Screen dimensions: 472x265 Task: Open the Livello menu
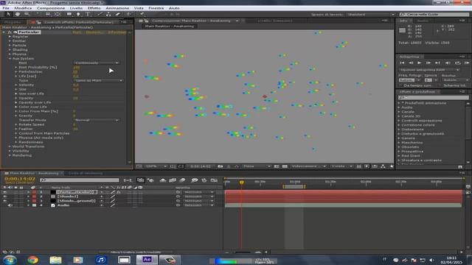pos(76,8)
